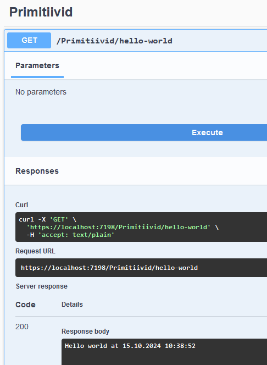This screenshot has width=267, height=365.
Task: Click the Code column header
Action: point(25,305)
